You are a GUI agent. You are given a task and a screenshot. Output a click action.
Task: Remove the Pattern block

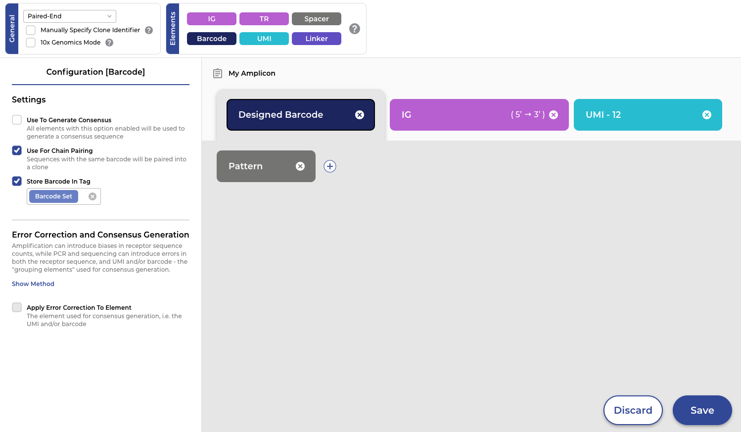pyautogui.click(x=300, y=166)
